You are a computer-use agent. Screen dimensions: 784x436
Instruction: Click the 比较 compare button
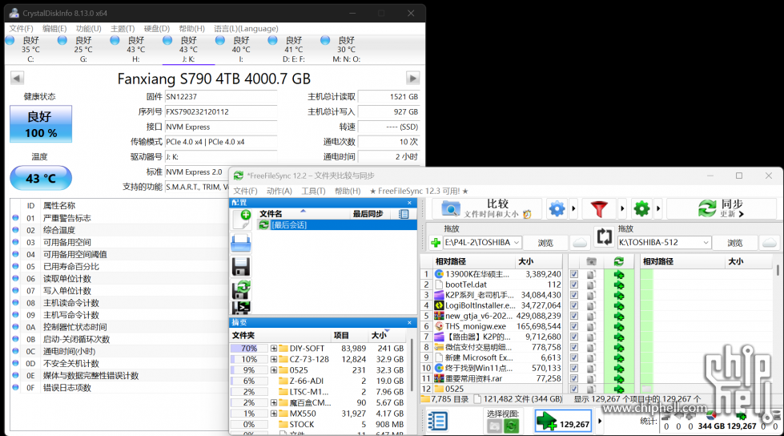click(x=486, y=208)
